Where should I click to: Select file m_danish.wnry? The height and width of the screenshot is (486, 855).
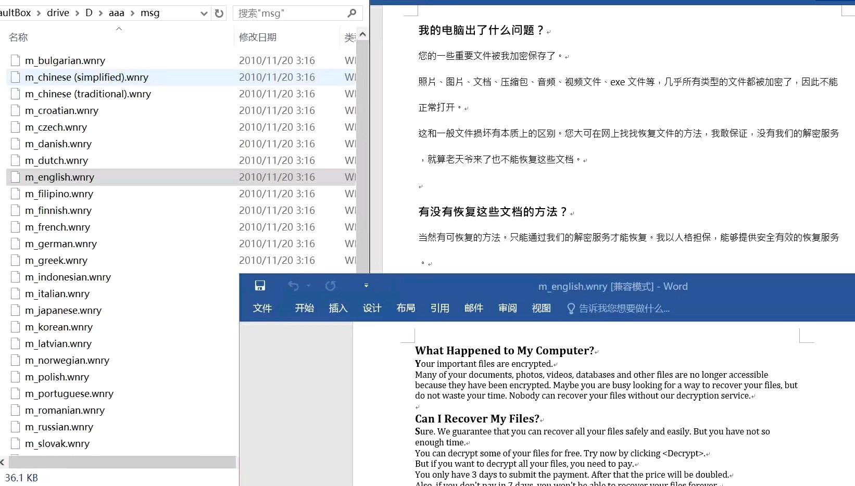pos(58,144)
